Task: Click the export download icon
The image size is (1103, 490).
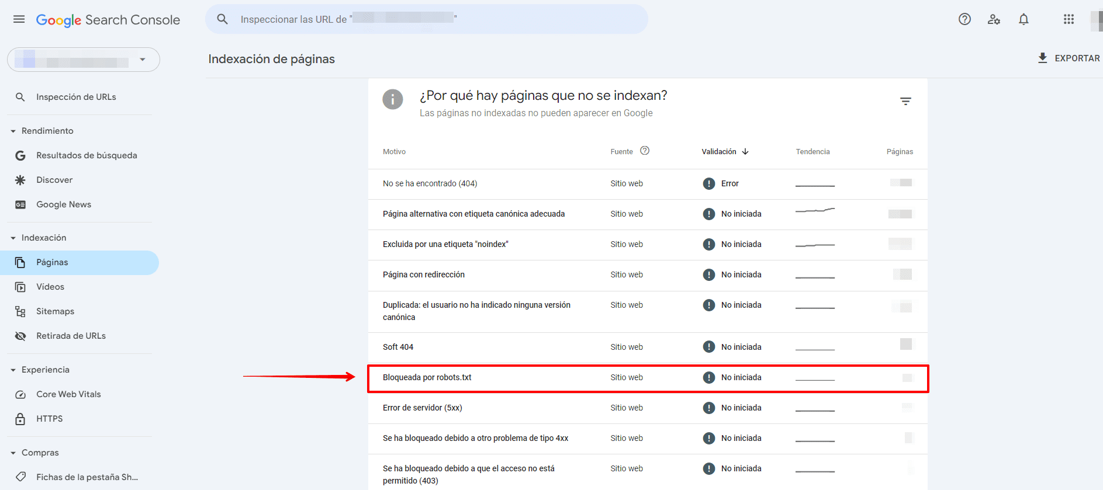Action: 1042,58
